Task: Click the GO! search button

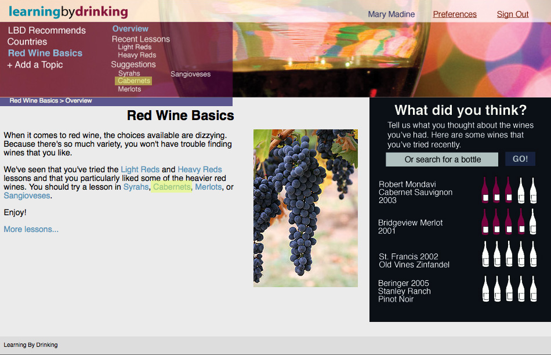Action: tap(520, 159)
